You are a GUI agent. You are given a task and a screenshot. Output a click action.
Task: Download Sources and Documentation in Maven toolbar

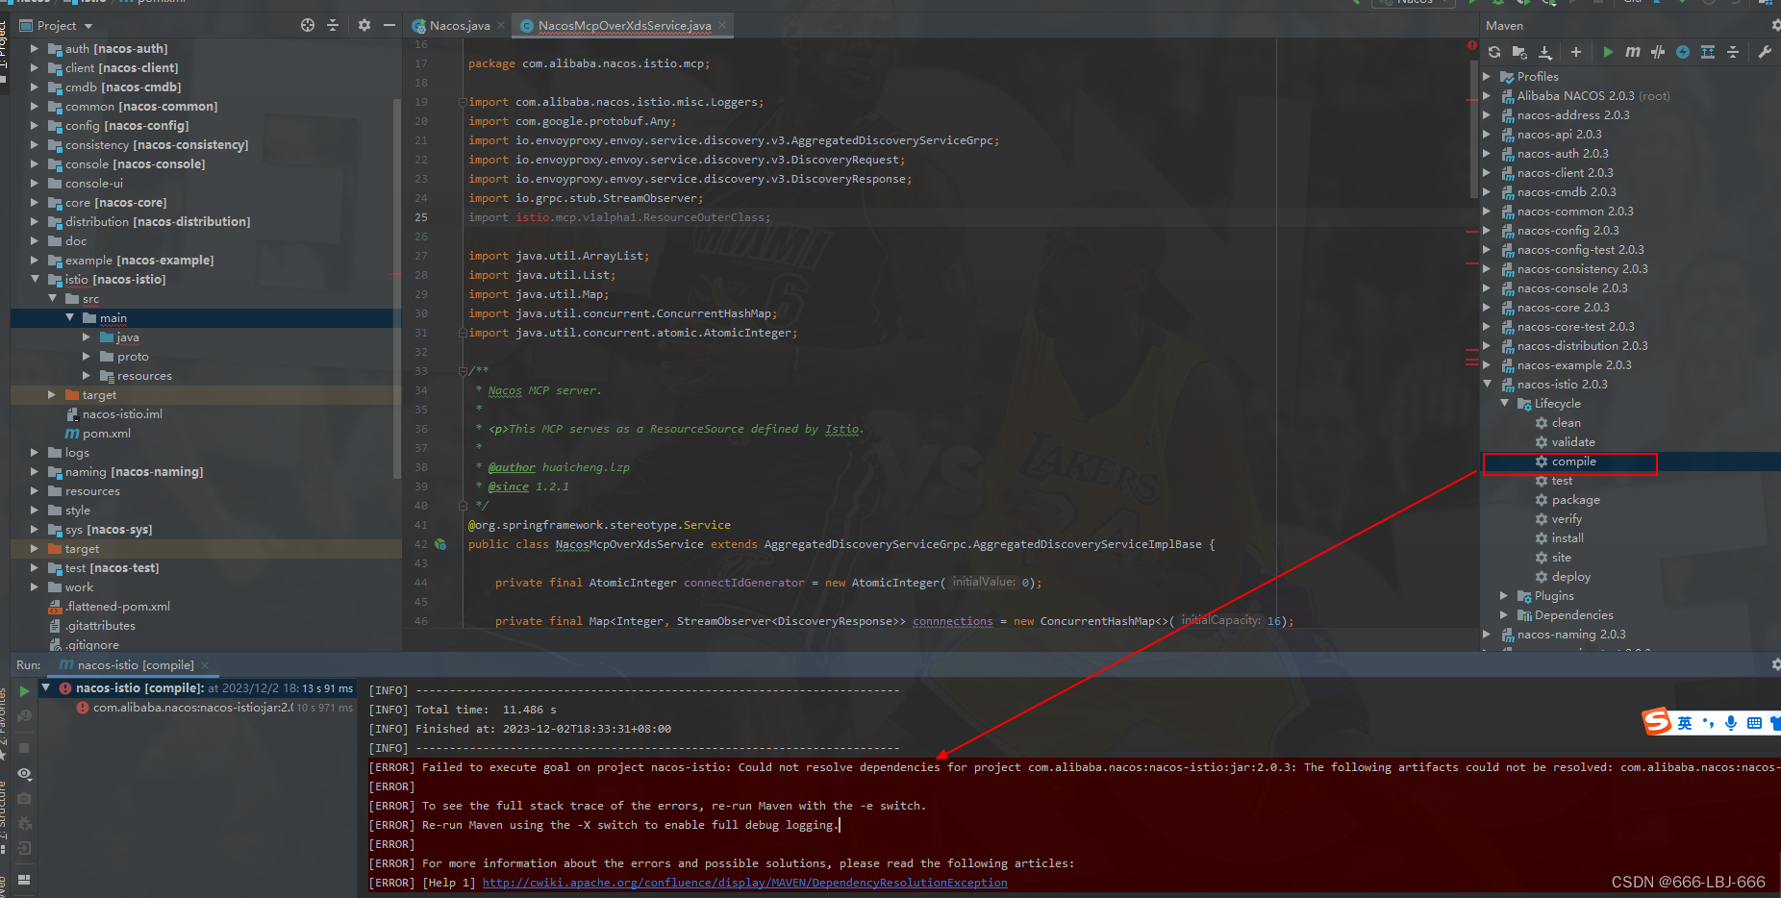(x=1545, y=52)
